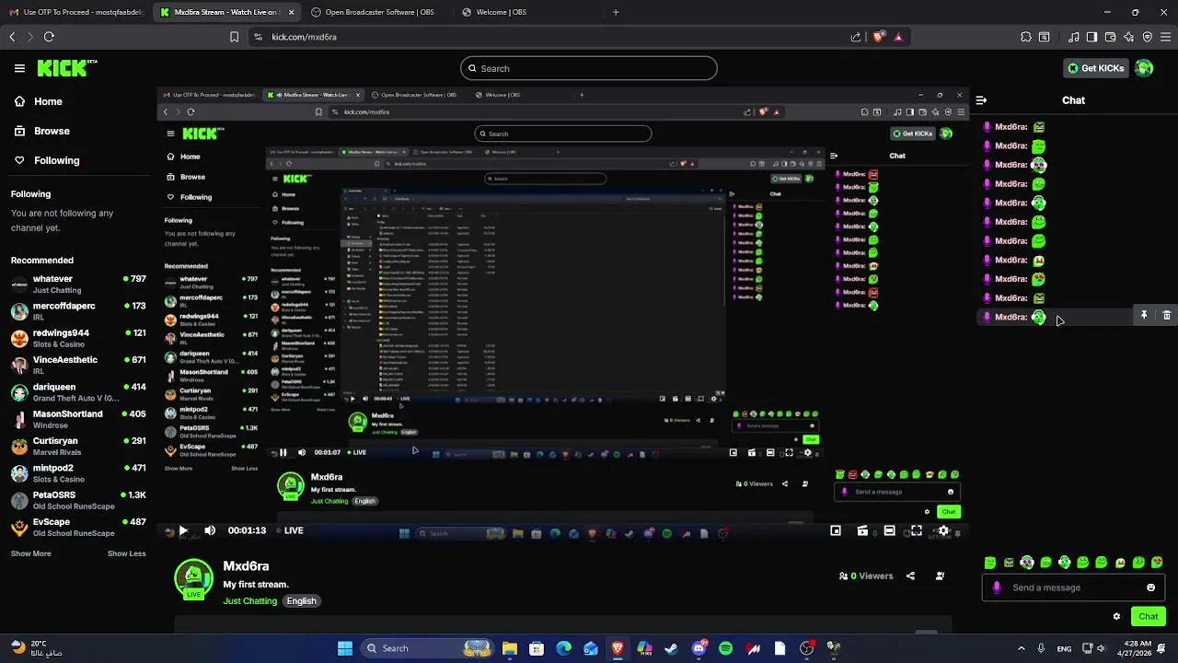This screenshot has height=663, width=1178.
Task: Open Brave Wallet icon
Action: pyautogui.click(x=1110, y=37)
